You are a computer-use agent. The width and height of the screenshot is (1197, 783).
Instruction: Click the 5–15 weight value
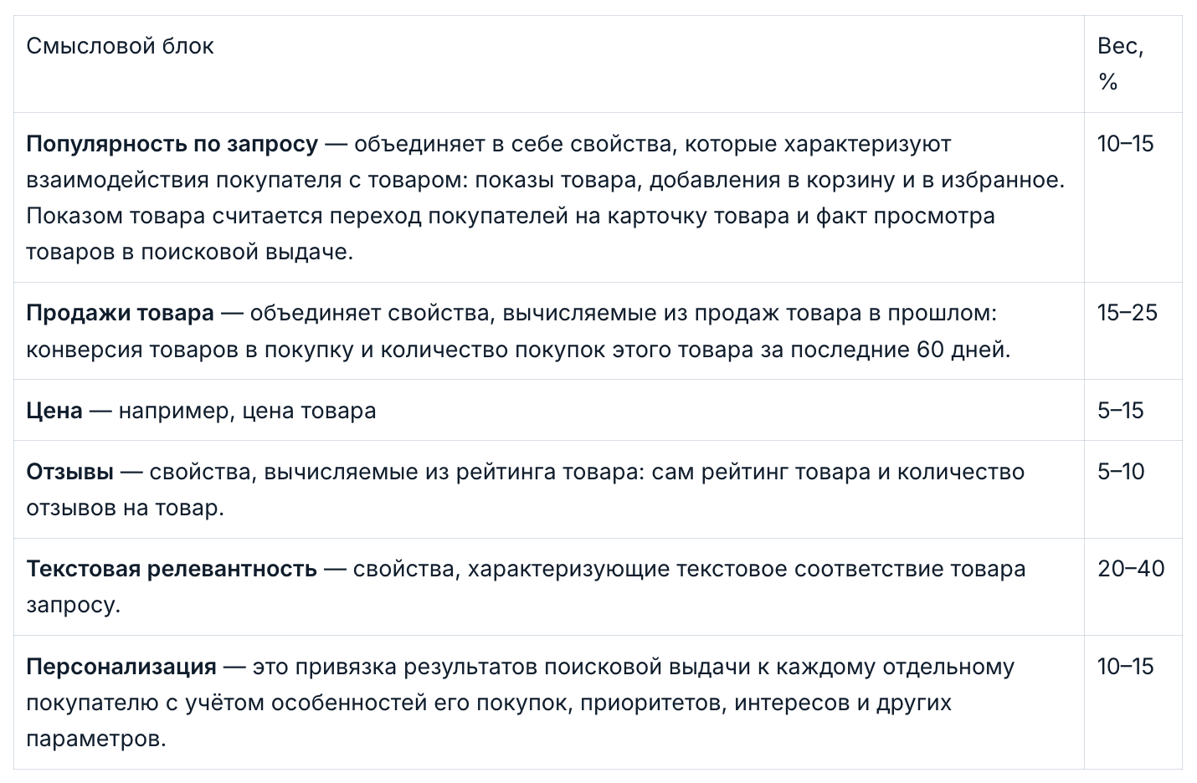pyautogui.click(x=1120, y=411)
